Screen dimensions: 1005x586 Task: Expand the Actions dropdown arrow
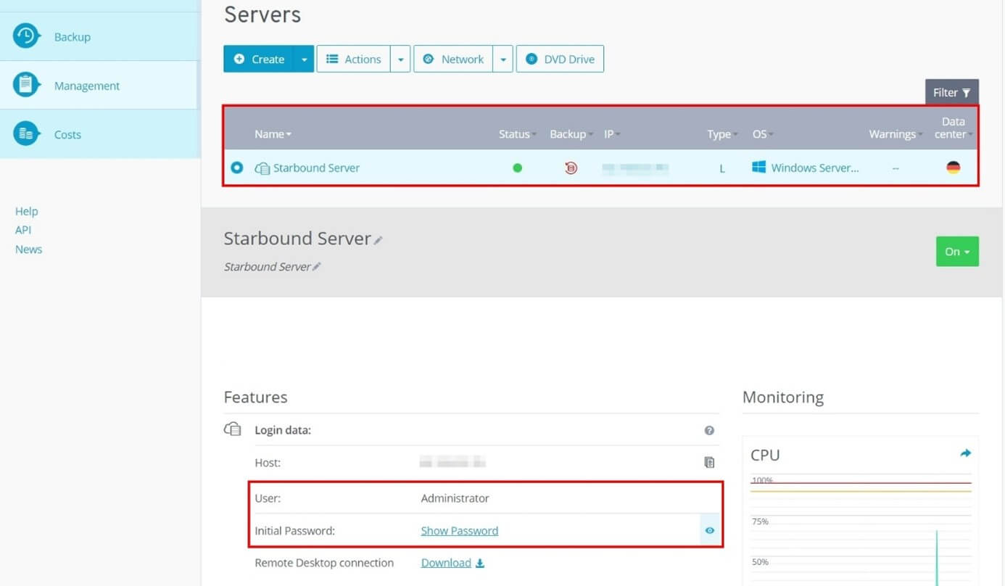[401, 59]
